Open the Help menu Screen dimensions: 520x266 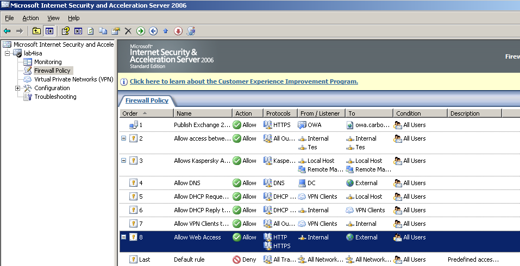coord(73,18)
